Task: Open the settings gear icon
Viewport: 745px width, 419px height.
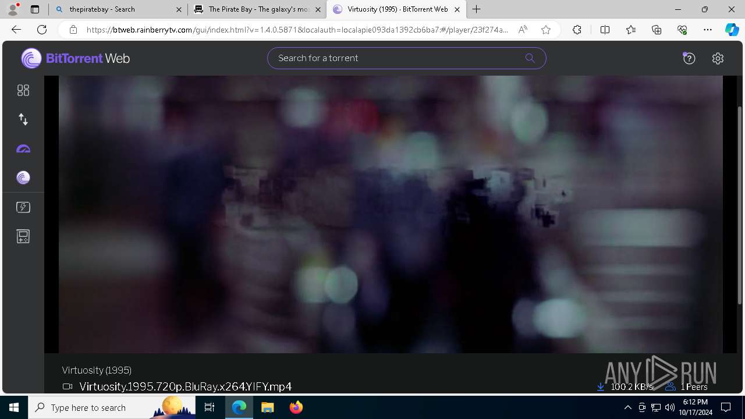Action: (718, 58)
